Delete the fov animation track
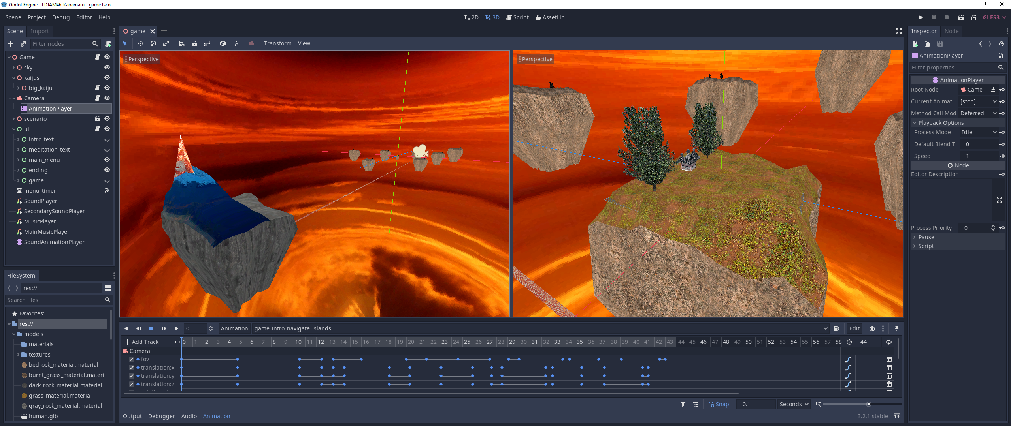The height and width of the screenshot is (426, 1011). point(889,359)
